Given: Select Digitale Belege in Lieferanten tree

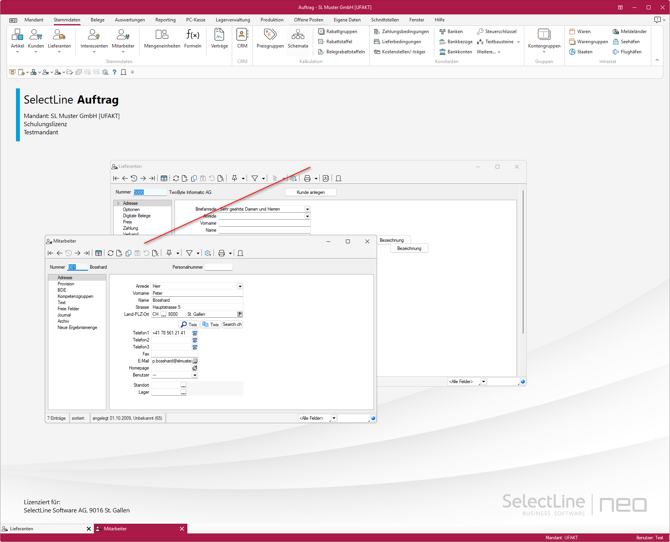Looking at the screenshot, I should [x=137, y=216].
